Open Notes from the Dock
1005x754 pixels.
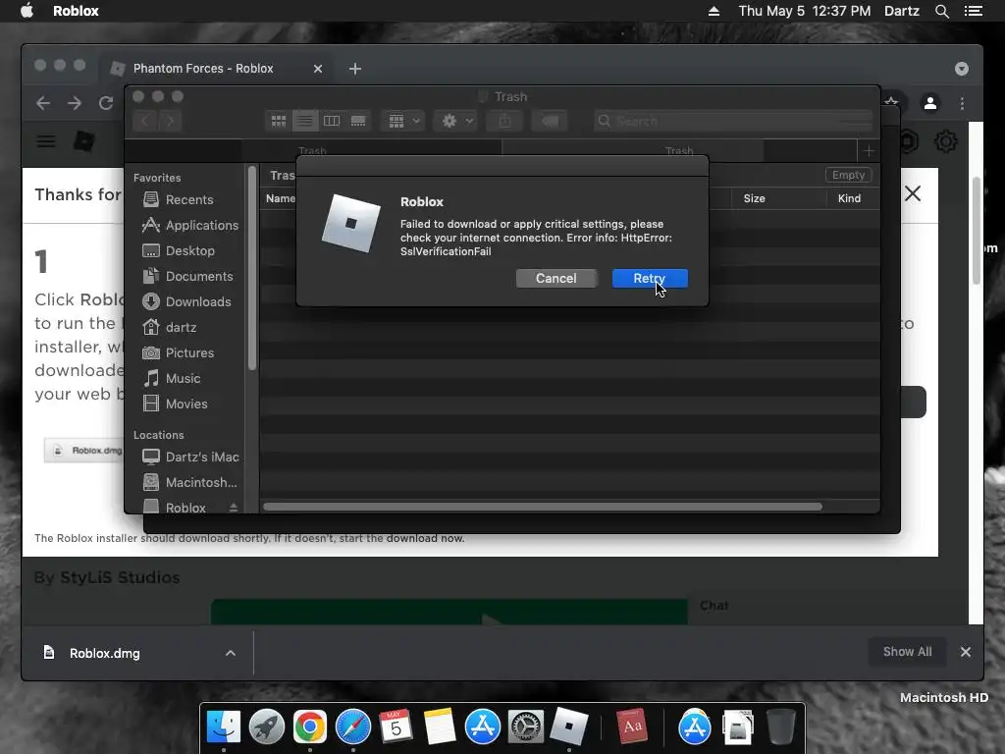pyautogui.click(x=439, y=727)
